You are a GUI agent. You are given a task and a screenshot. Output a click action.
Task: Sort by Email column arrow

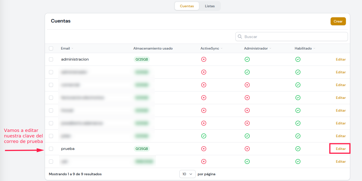tap(72, 49)
